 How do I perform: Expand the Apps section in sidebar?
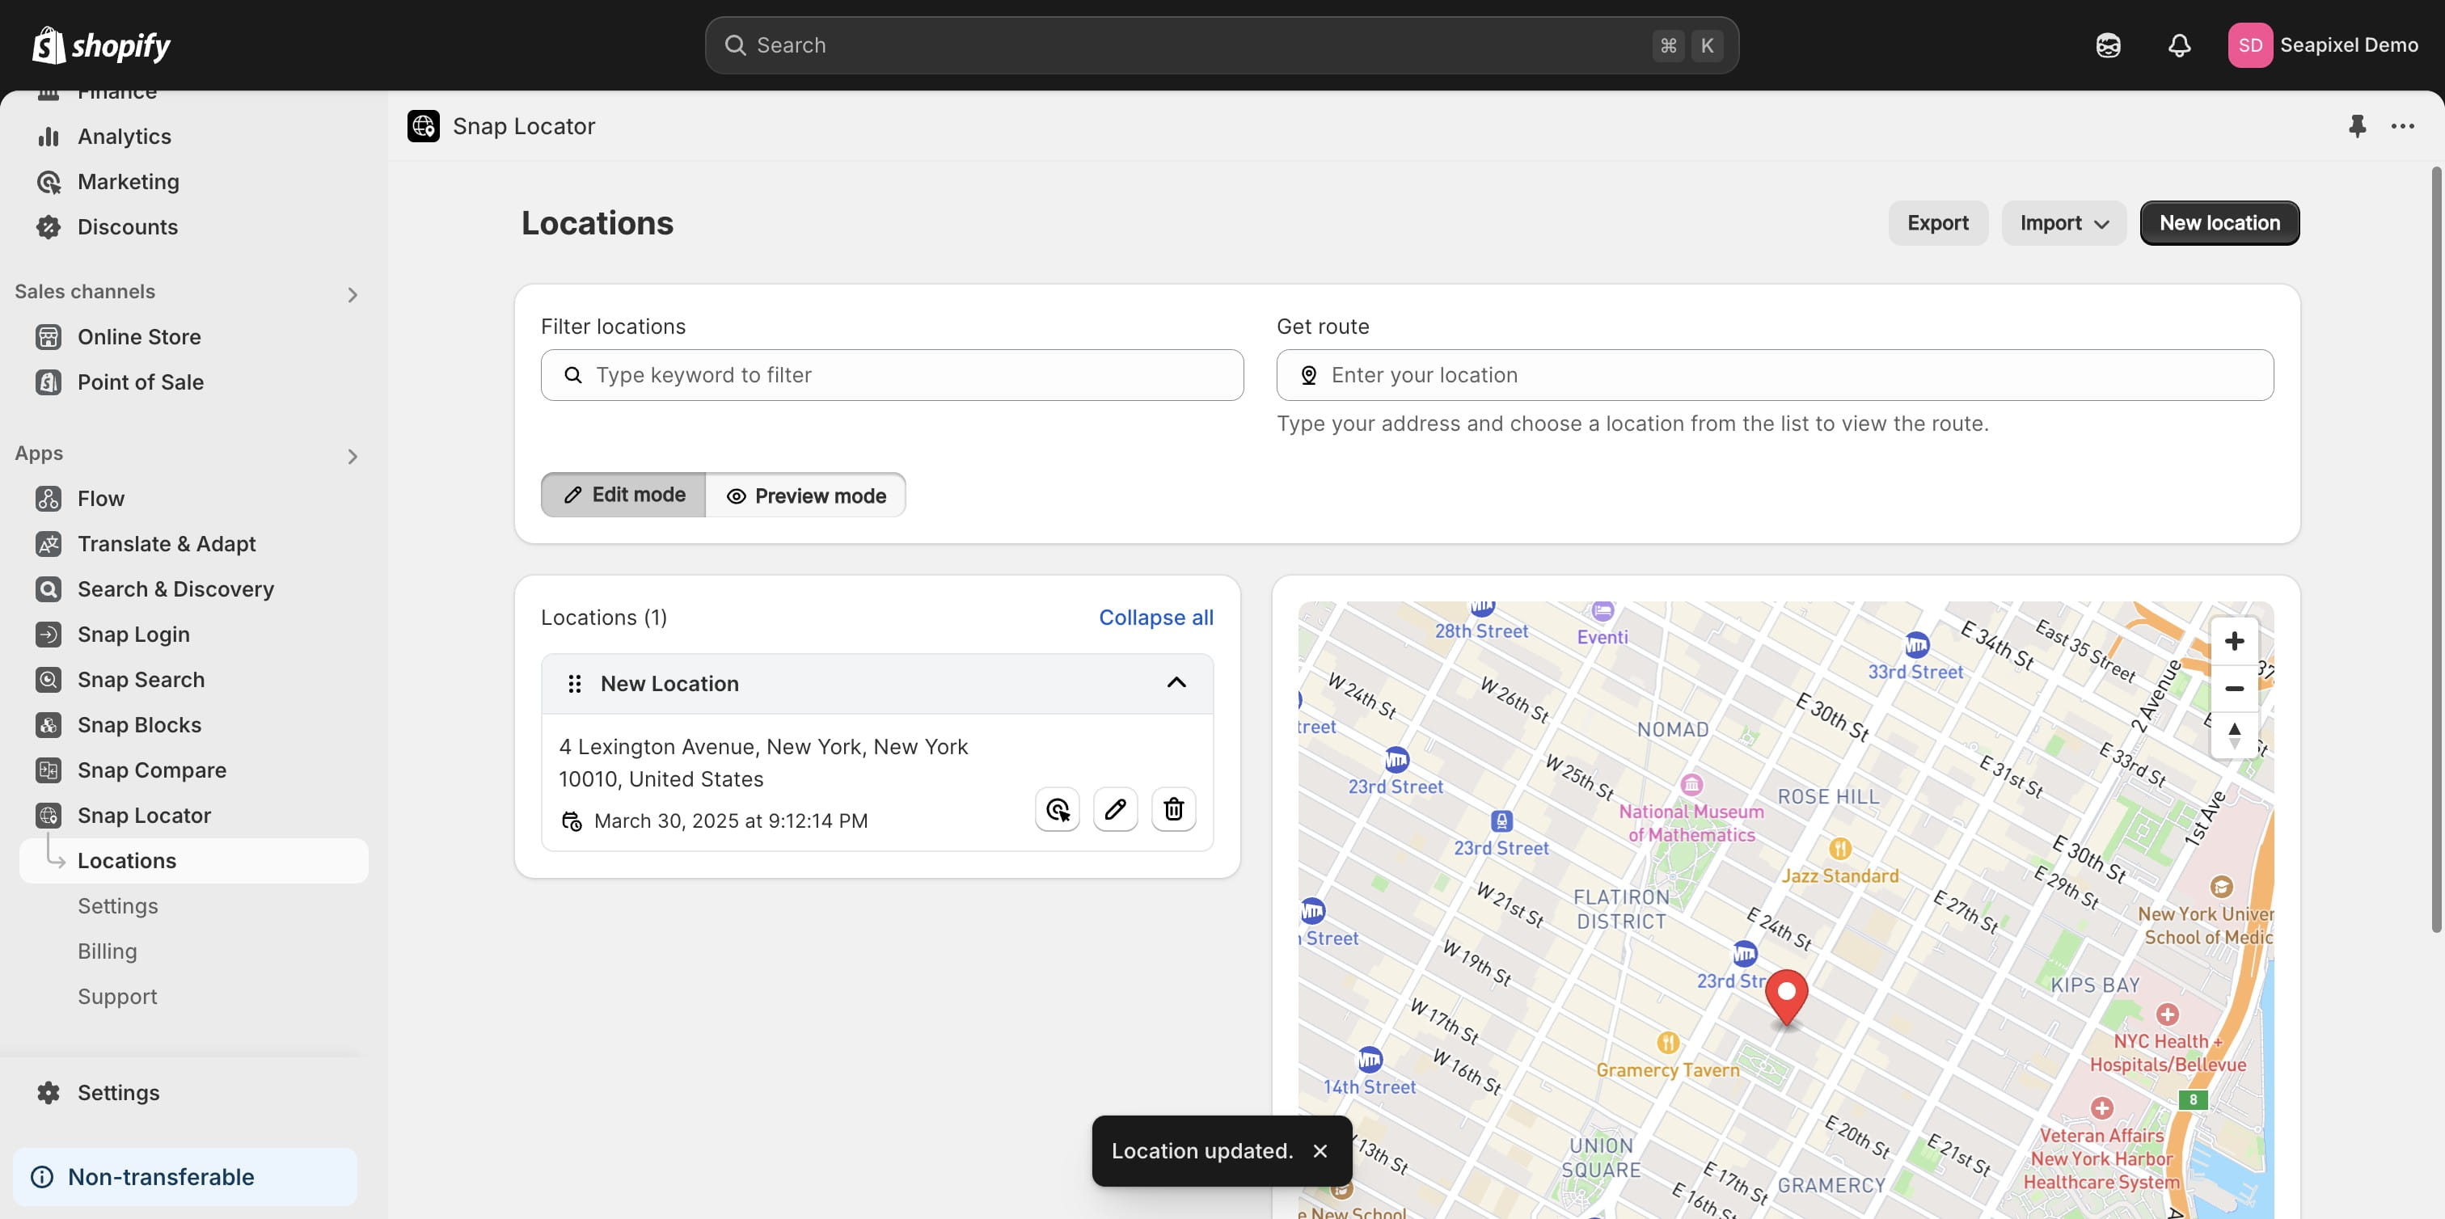pos(353,456)
